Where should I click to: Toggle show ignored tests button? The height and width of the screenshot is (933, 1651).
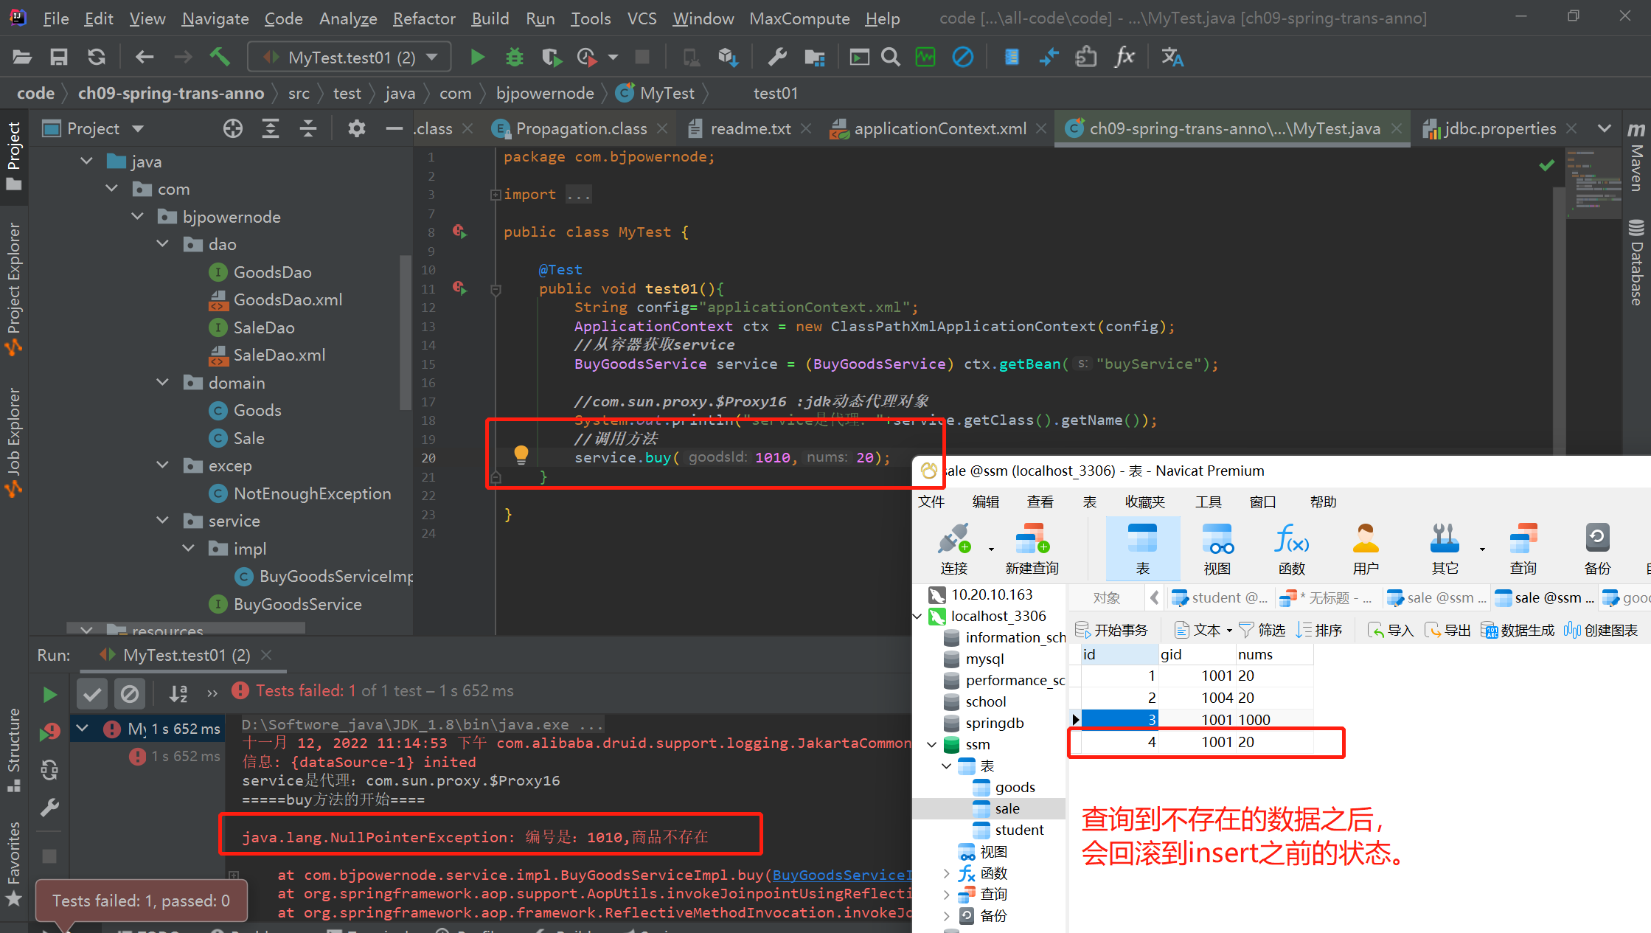pyautogui.click(x=130, y=694)
